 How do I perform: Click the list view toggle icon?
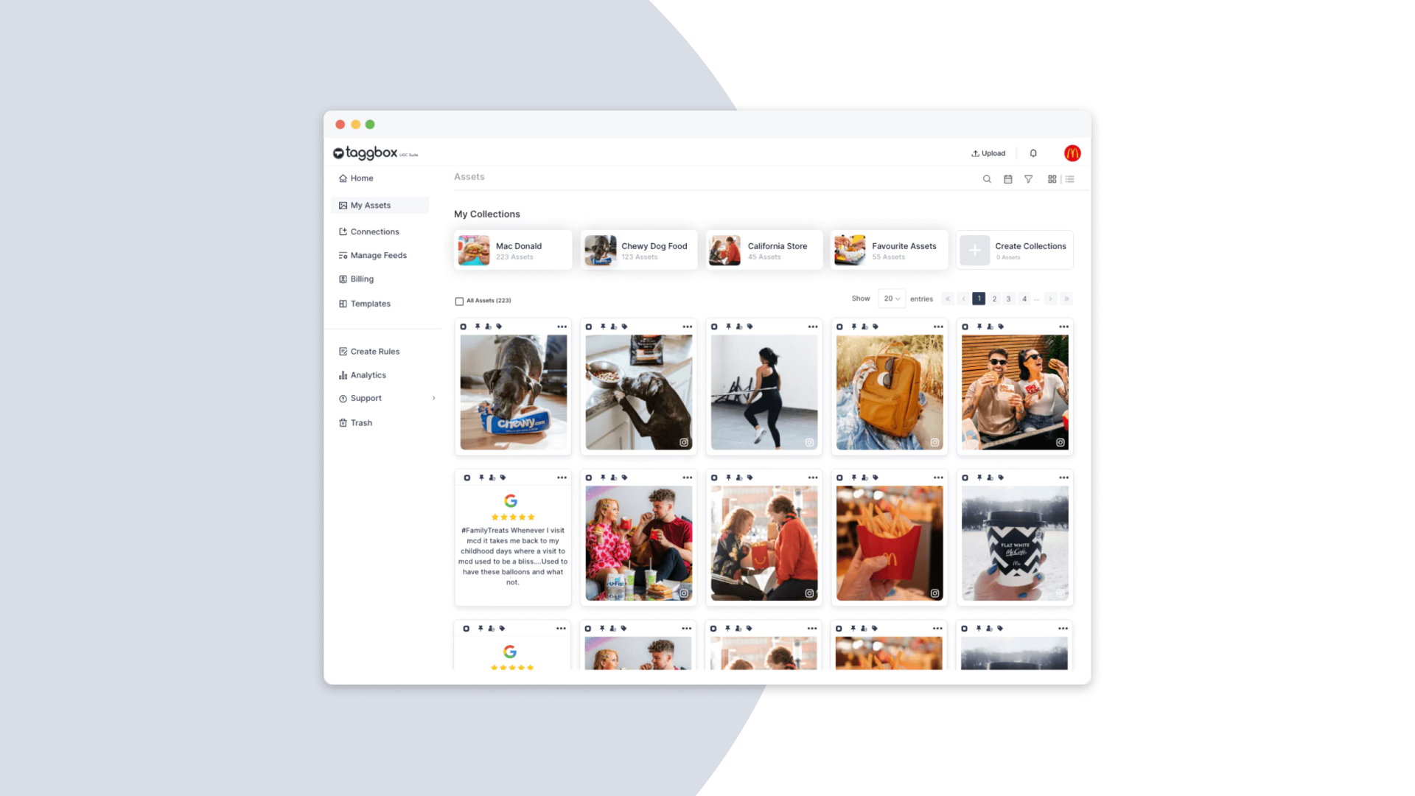(x=1069, y=179)
